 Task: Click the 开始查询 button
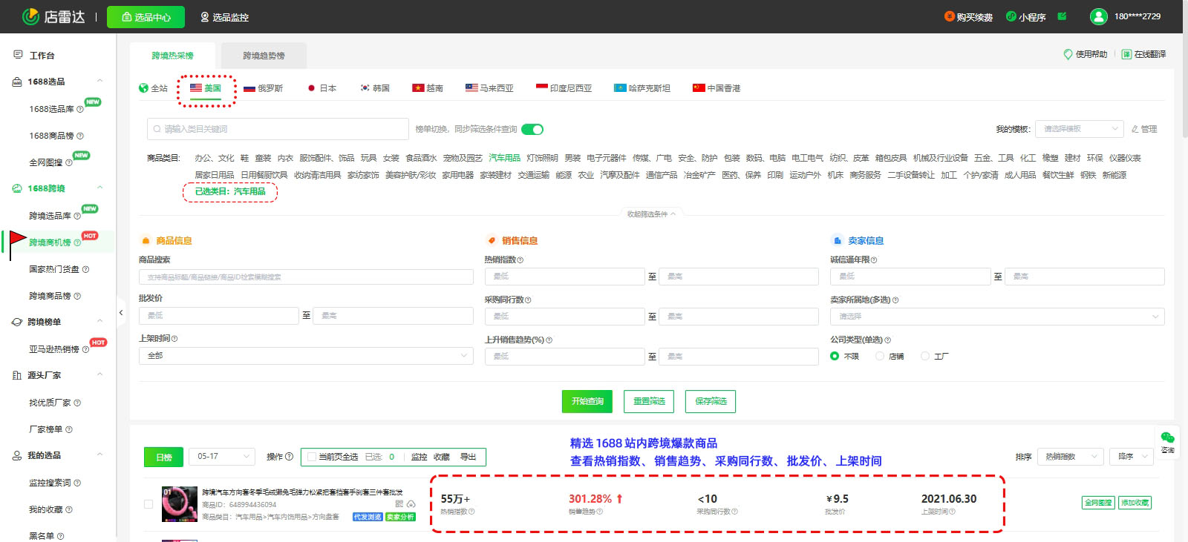587,401
